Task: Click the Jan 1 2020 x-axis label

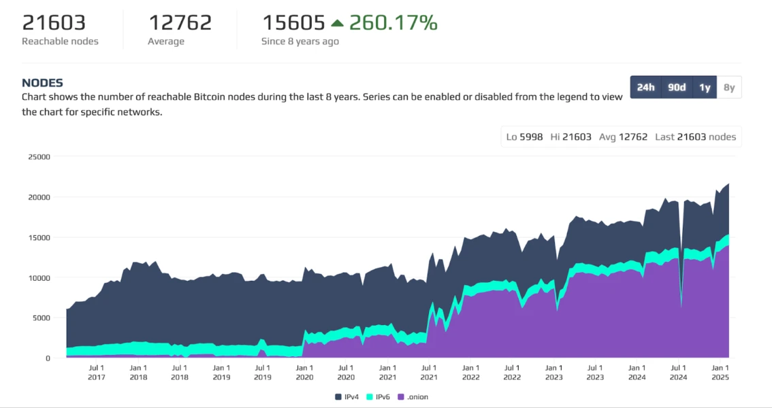Action: [x=304, y=373]
